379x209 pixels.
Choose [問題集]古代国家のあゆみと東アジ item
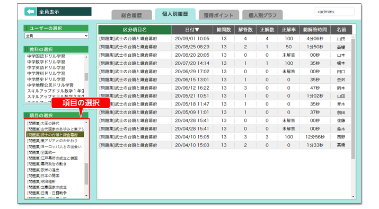(56, 129)
